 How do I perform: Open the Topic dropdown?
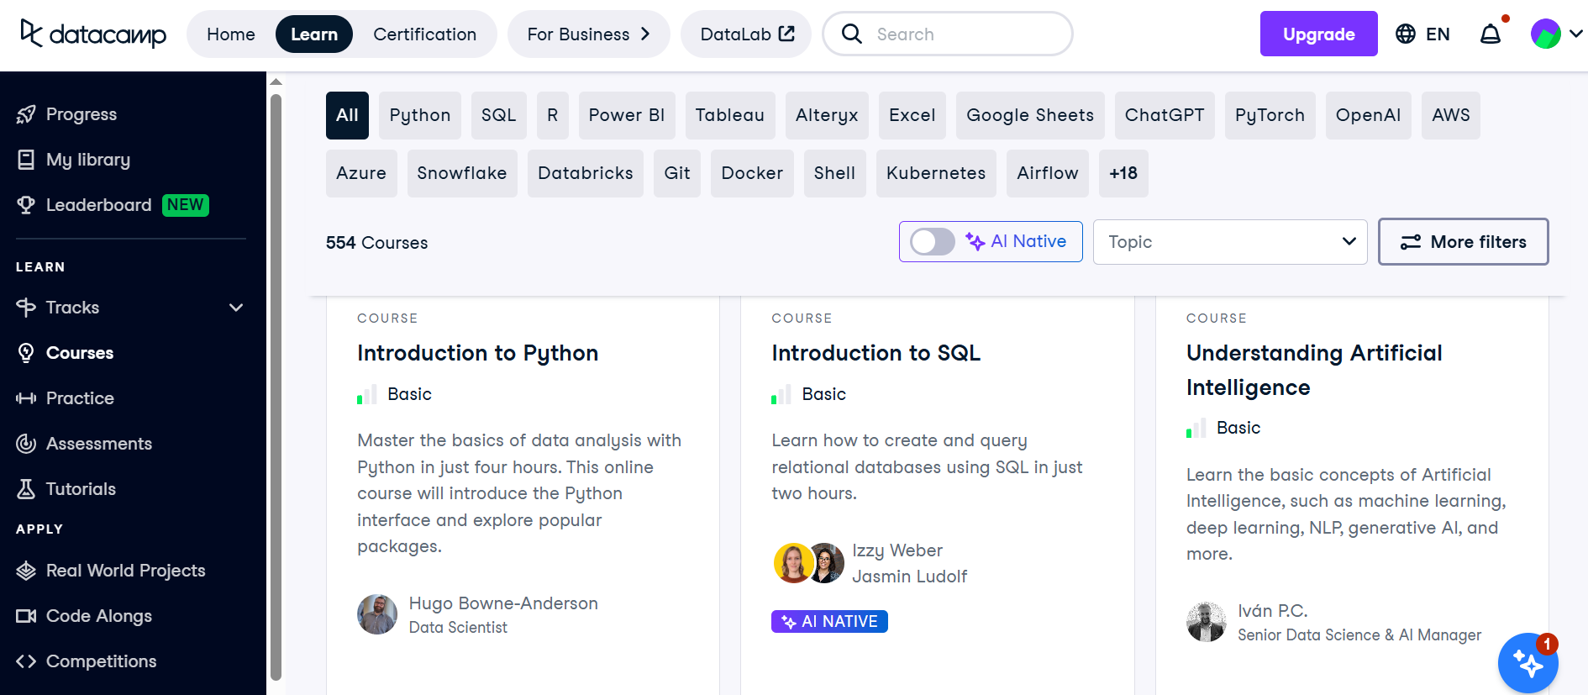(x=1230, y=242)
